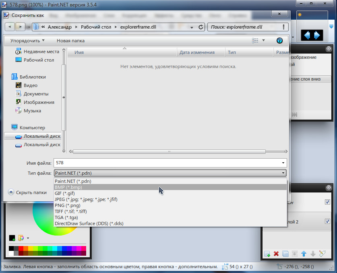
Task: Choose DirectDraw Surface (DDS) file type
Action: [x=170, y=223]
